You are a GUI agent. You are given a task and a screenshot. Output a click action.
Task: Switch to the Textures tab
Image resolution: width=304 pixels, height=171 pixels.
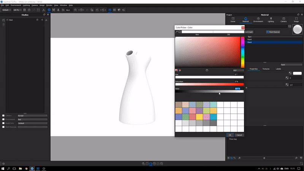[266, 69]
